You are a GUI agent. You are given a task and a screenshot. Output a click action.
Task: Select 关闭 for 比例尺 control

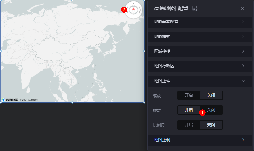[211, 125]
